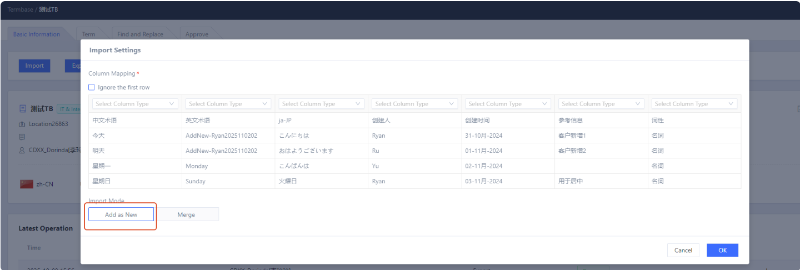The width and height of the screenshot is (800, 270).
Task: Open column type dropdown above 参考信息
Action: [x=602, y=104]
